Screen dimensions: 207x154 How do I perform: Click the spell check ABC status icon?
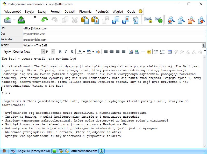tap(13, 151)
